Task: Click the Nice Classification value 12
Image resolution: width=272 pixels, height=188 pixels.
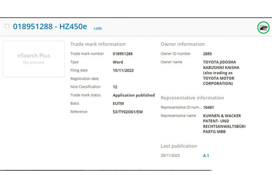Action: click(115, 87)
